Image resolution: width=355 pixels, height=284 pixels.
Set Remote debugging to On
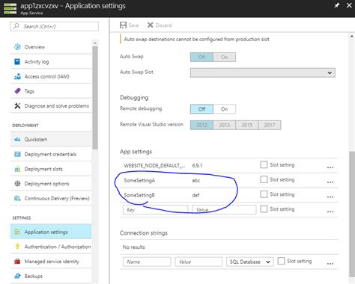click(224, 109)
